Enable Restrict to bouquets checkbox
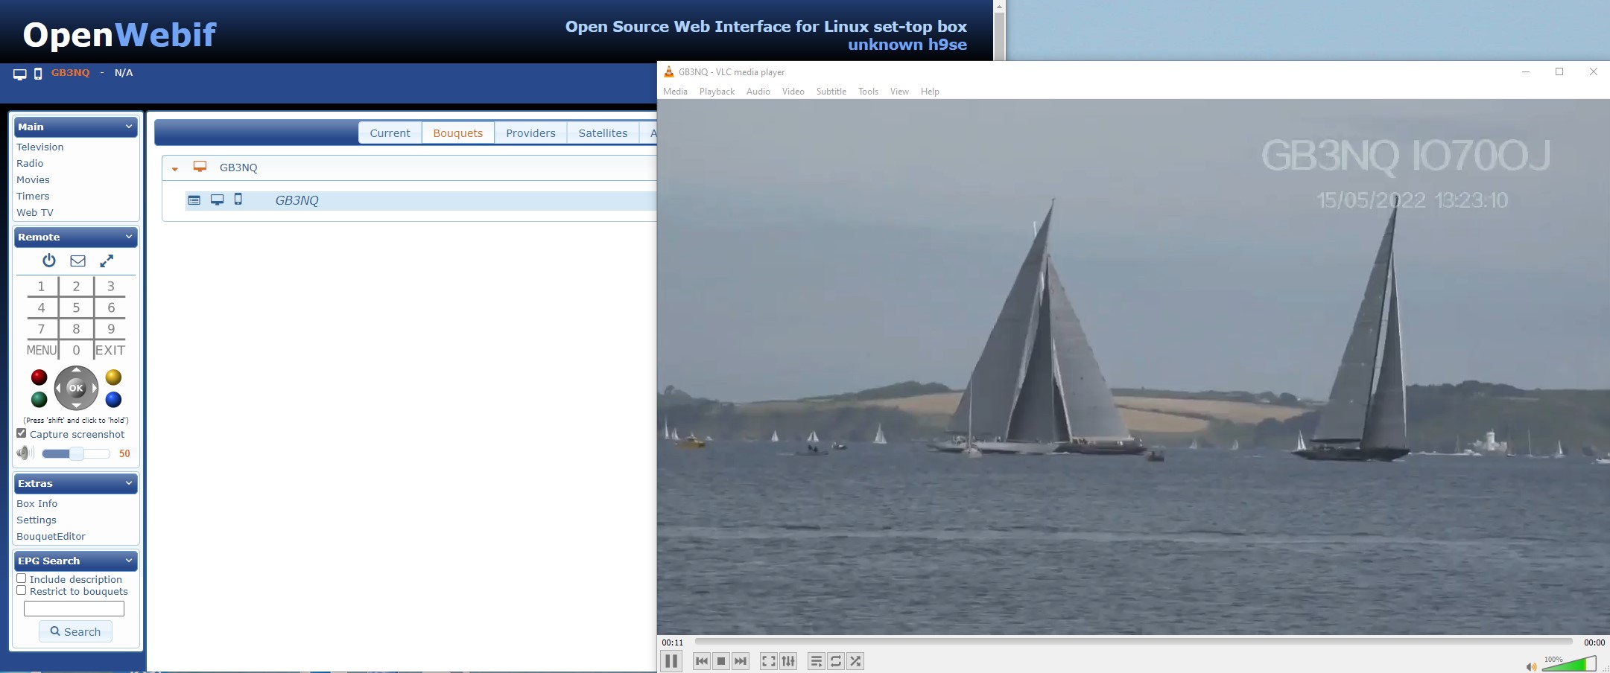Screen dimensions: 1610x673 22,590
